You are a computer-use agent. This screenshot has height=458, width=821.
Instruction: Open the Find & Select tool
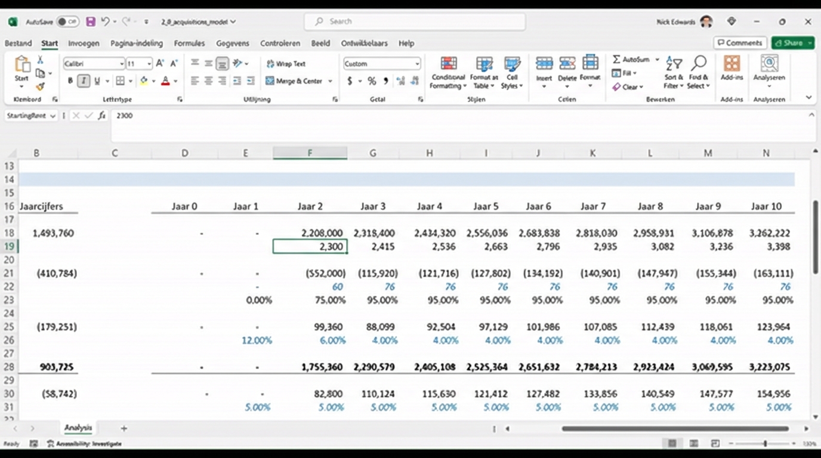(698, 72)
